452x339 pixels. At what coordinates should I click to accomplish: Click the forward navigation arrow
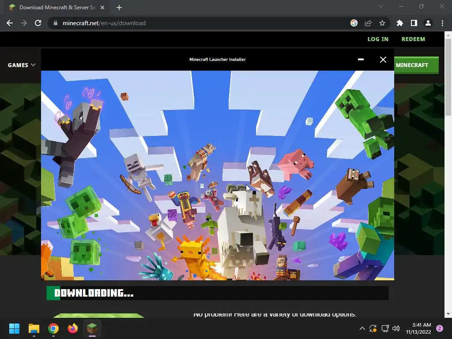[24, 23]
